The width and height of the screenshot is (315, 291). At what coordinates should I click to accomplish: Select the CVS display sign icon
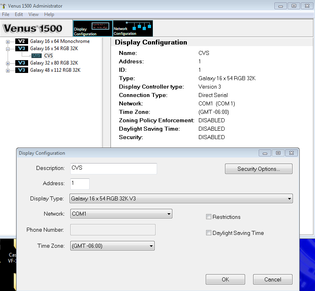tap(37, 56)
